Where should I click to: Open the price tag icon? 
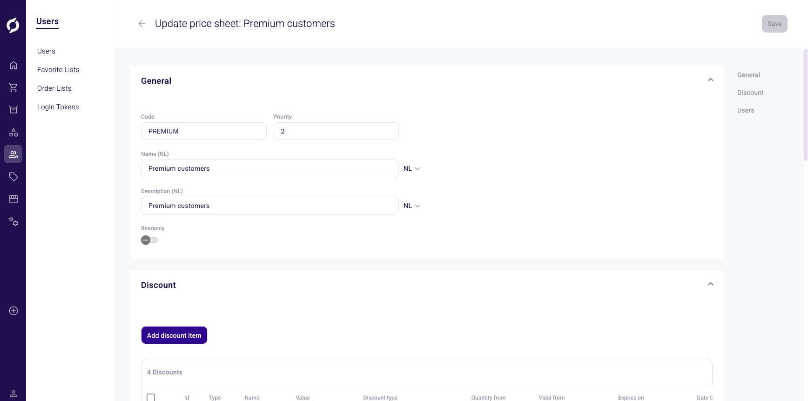(13, 177)
